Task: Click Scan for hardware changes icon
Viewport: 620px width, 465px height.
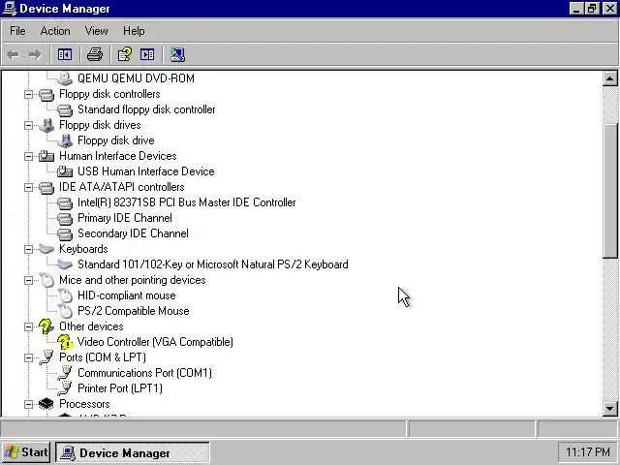Action: pyautogui.click(x=177, y=54)
